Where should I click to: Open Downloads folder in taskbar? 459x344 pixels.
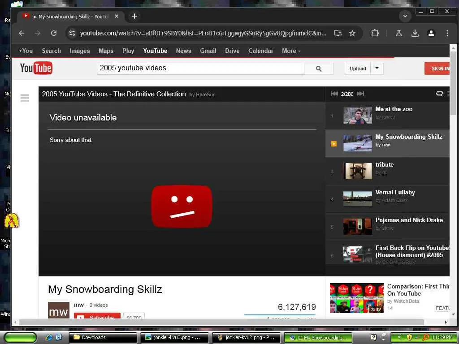103,337
